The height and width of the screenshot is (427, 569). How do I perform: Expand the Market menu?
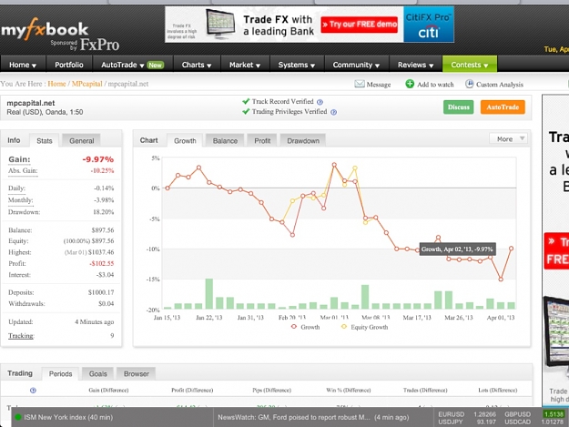(245, 65)
